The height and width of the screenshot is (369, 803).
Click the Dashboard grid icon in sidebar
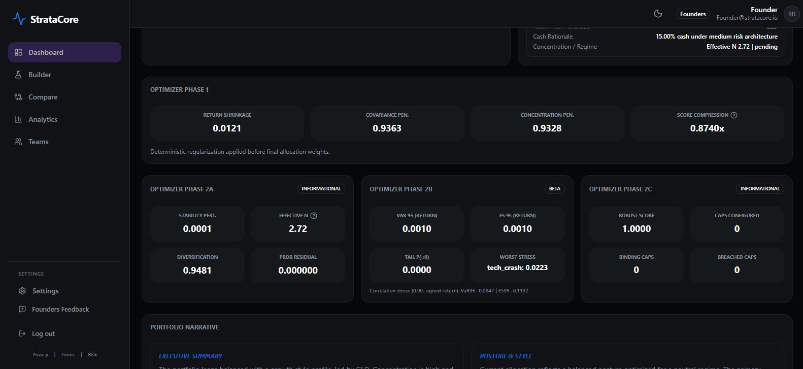(18, 52)
